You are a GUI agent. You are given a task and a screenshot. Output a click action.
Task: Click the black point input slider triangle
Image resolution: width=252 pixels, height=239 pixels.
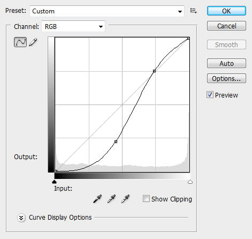click(x=54, y=182)
